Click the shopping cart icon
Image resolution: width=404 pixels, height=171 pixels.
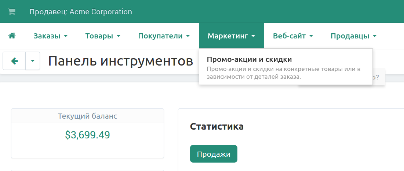click(12, 12)
